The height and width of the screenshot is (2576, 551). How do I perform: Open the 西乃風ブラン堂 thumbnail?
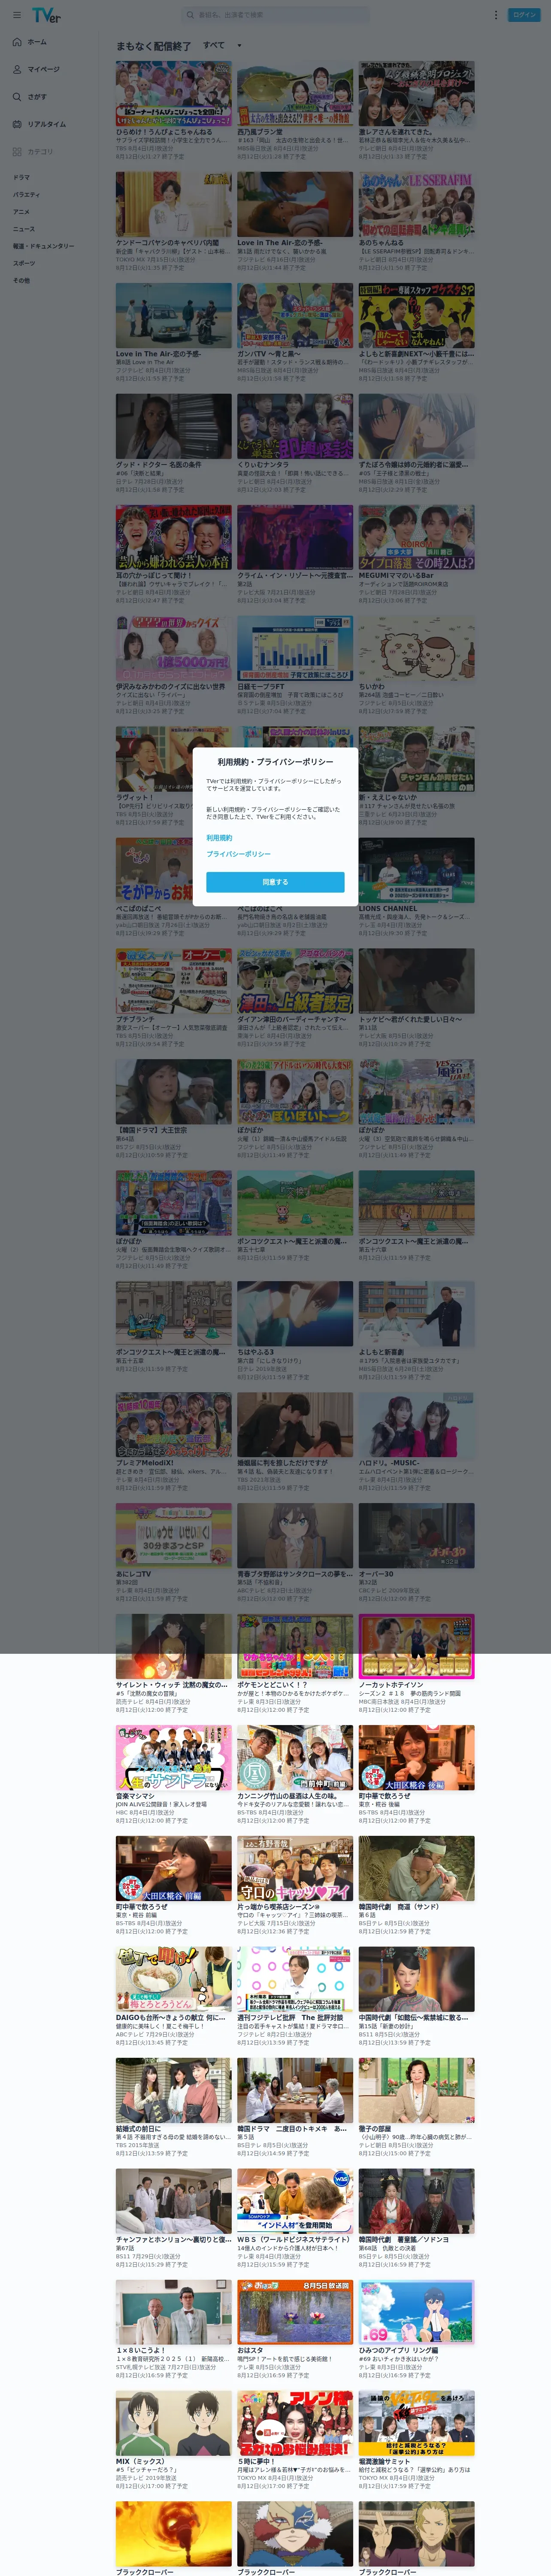(295, 93)
